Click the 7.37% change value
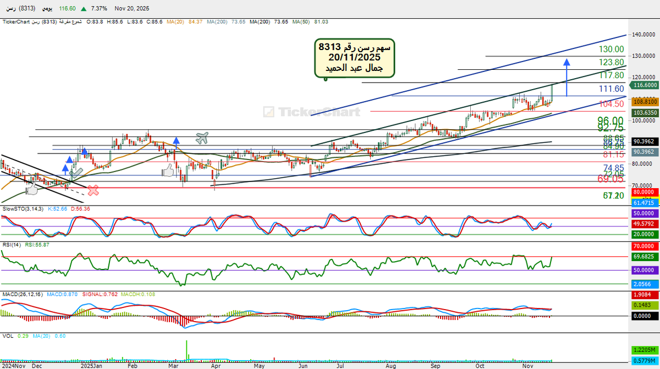The width and height of the screenshot is (660, 369). tap(98, 9)
